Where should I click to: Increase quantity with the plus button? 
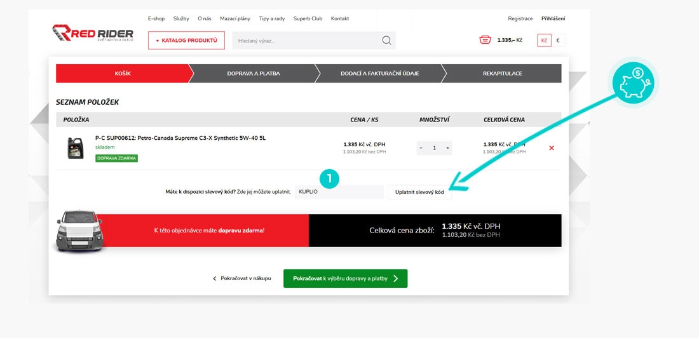(447, 148)
